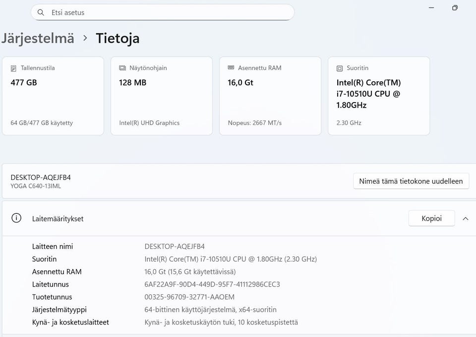Click the Laitetunnus value text

pyautogui.click(x=212, y=284)
